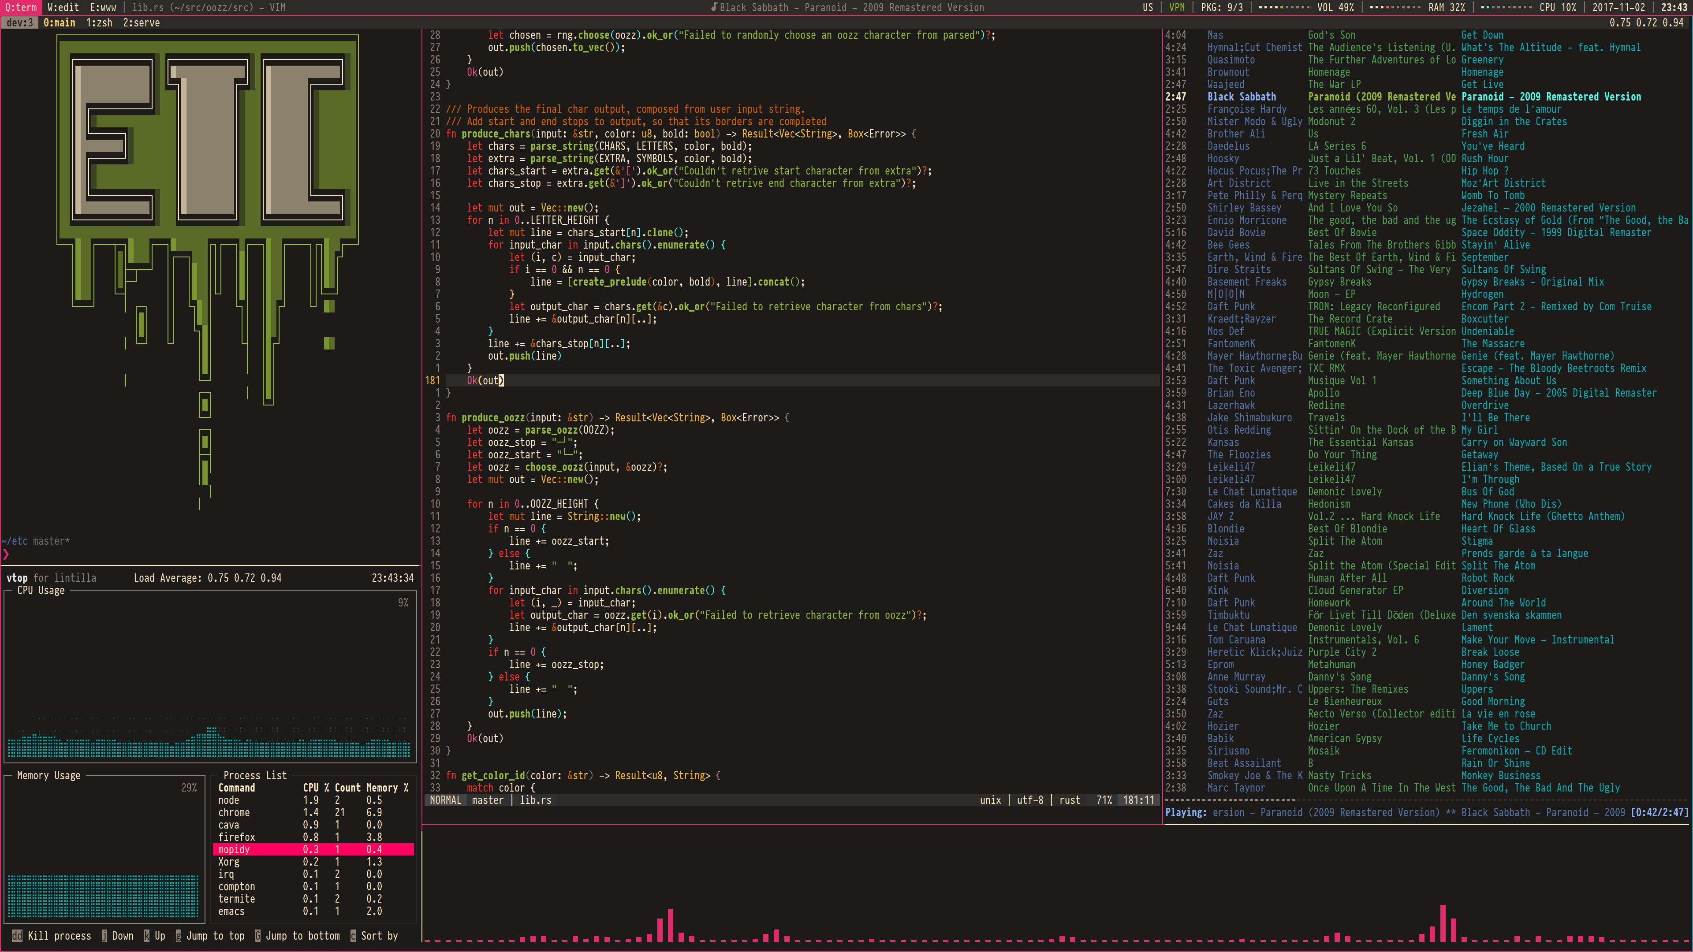Select the Marc Taynor last playlist row

point(1426,787)
